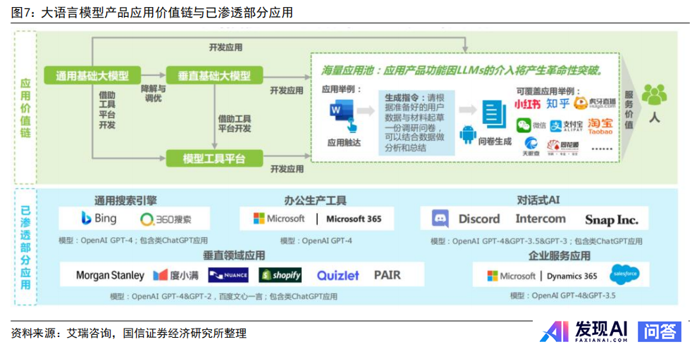Click the 办公生产工具 heading
692x349 pixels.
[x=315, y=201]
